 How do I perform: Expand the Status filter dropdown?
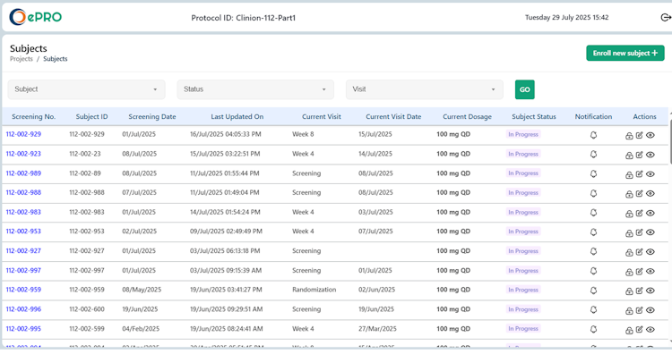pos(255,89)
